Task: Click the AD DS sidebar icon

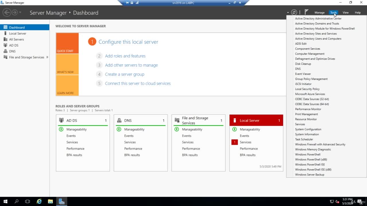Action: click(5, 45)
